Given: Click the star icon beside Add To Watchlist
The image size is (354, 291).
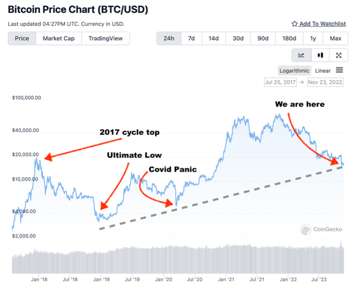Looking at the screenshot, I should 295,24.
